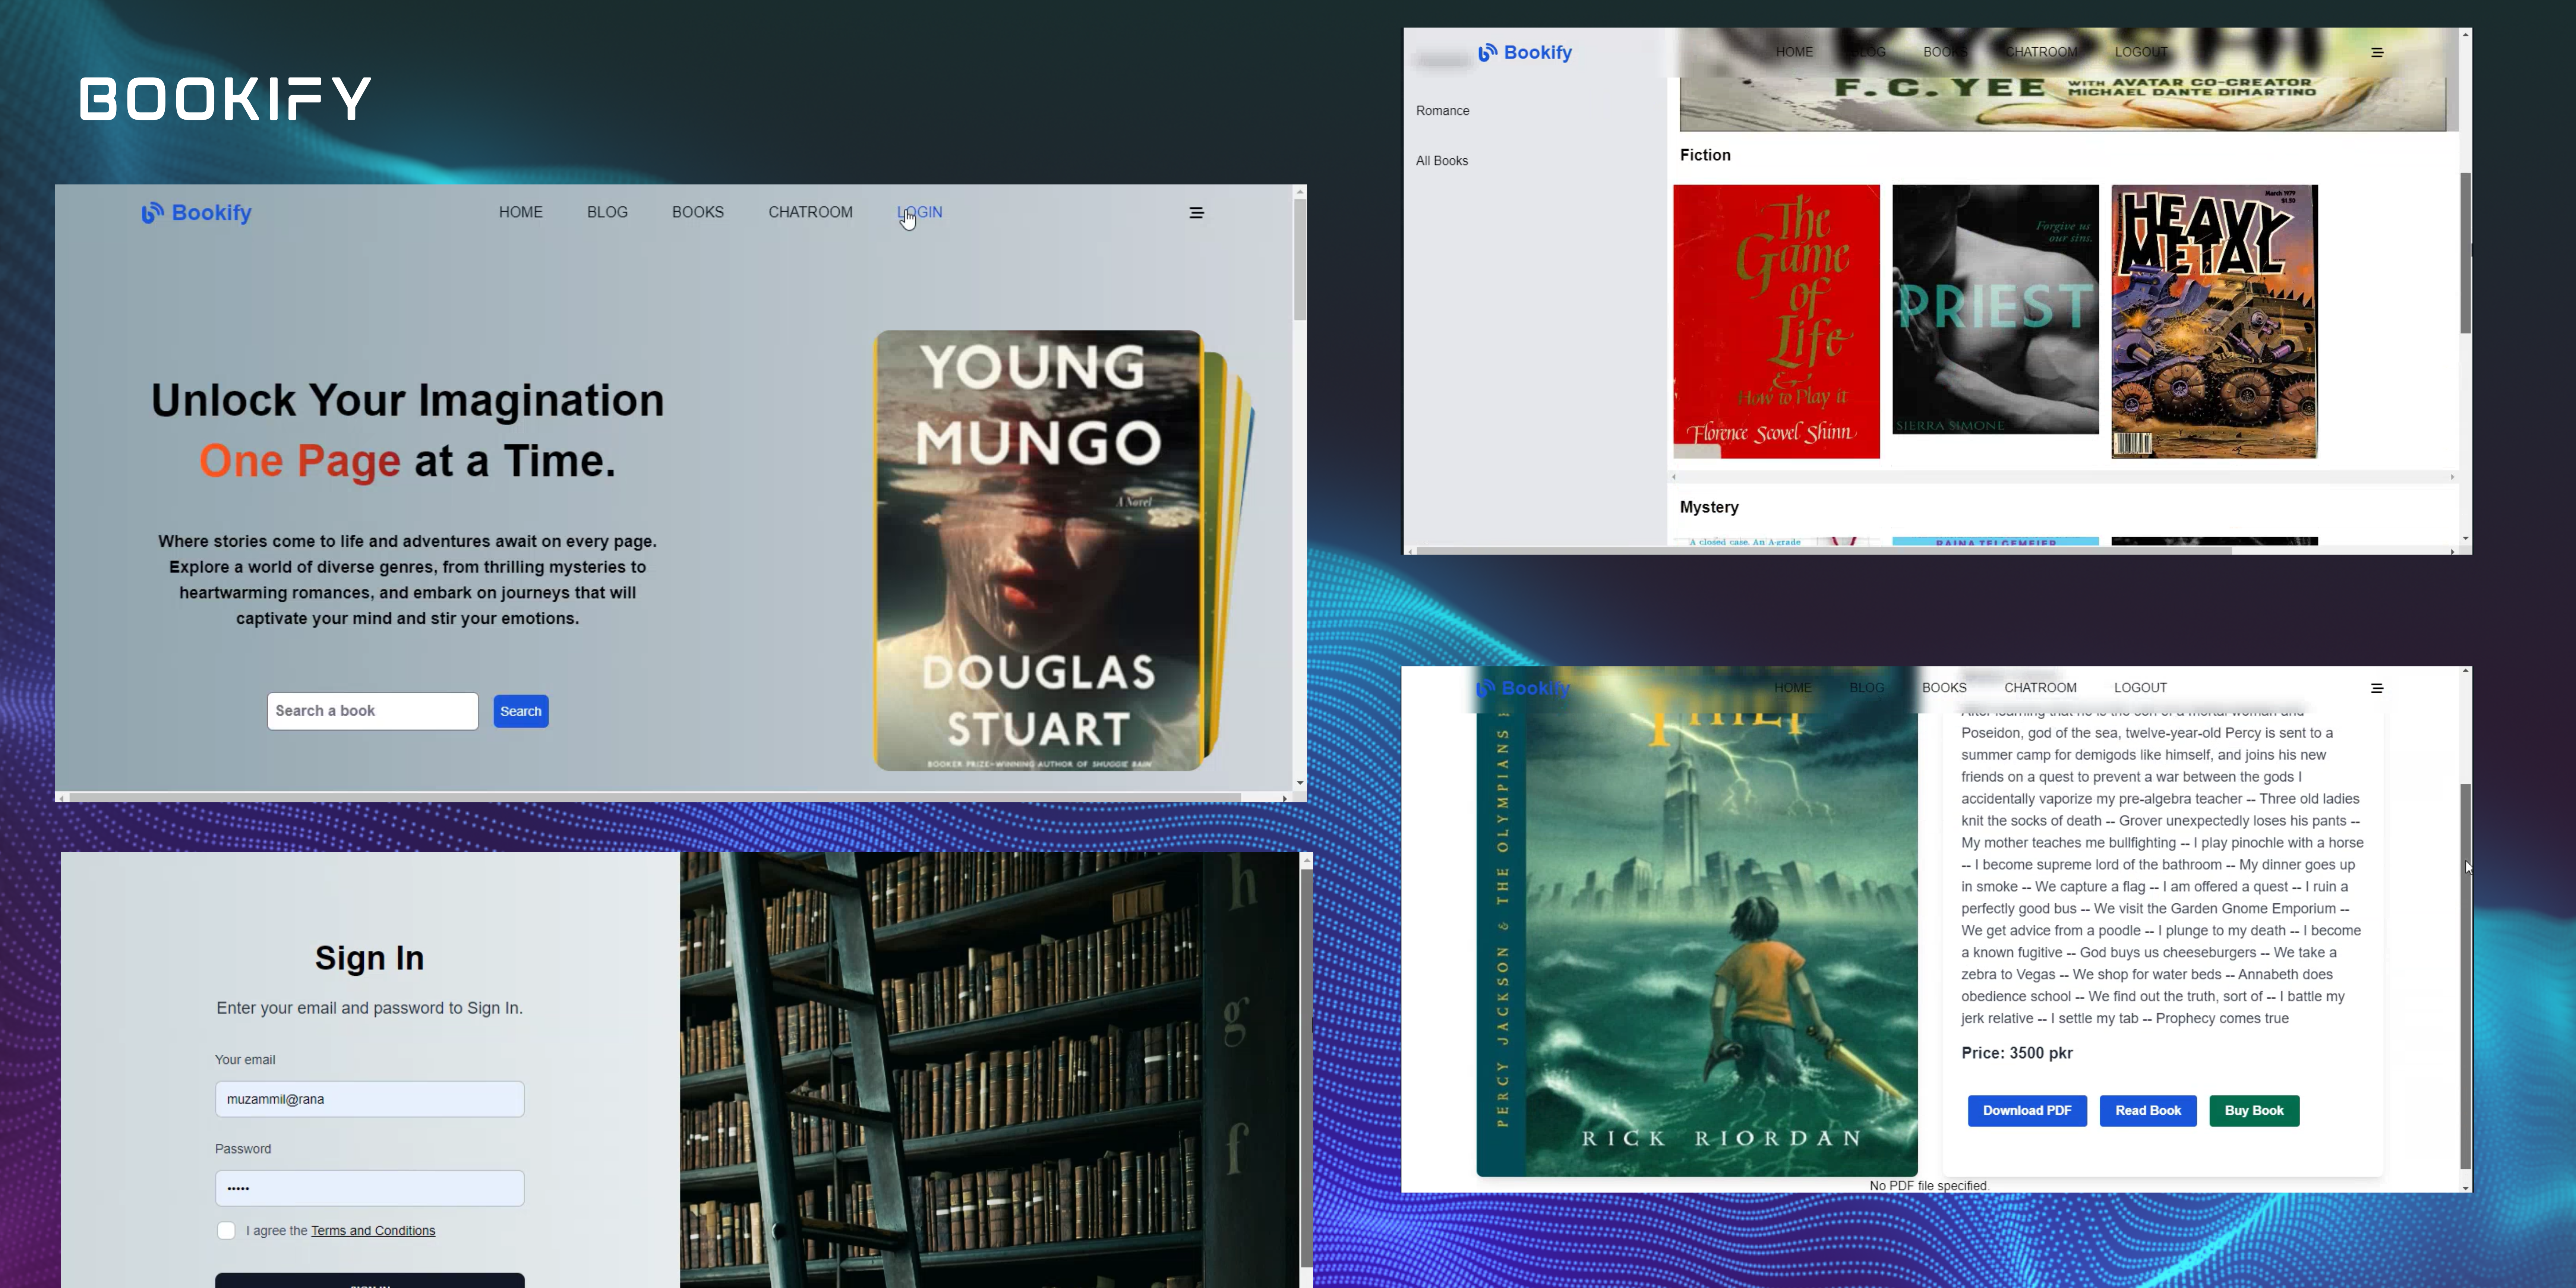Open the Terms and Conditions link
Image resolution: width=2576 pixels, height=1288 pixels.
373,1231
